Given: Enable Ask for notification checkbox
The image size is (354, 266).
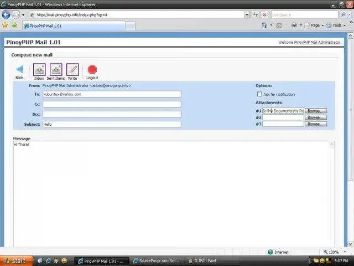Looking at the screenshot, I should (259, 94).
